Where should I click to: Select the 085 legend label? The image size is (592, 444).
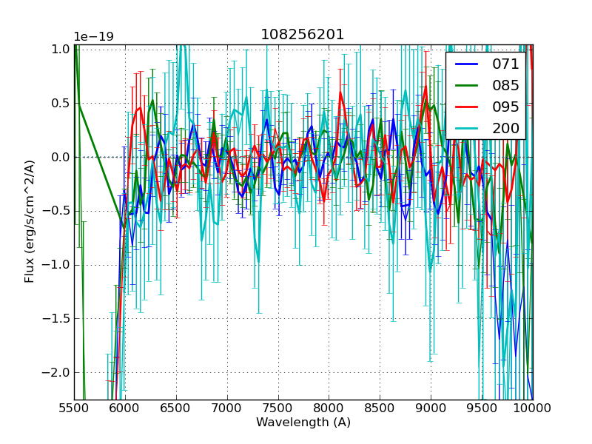pyautogui.click(x=506, y=85)
